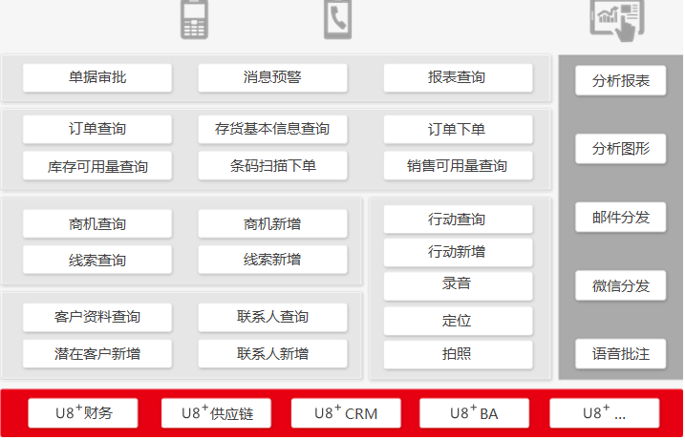Click the 订单查询 button
This screenshot has height=440, width=685.
[x=97, y=130]
